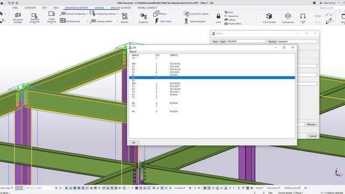This screenshot has height=194, width=345.
Task: Click the Quick Launch search box
Action: 332,8
